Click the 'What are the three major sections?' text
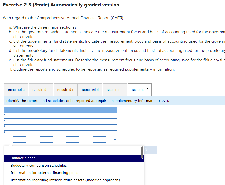This screenshot has width=225, height=185. (45, 27)
